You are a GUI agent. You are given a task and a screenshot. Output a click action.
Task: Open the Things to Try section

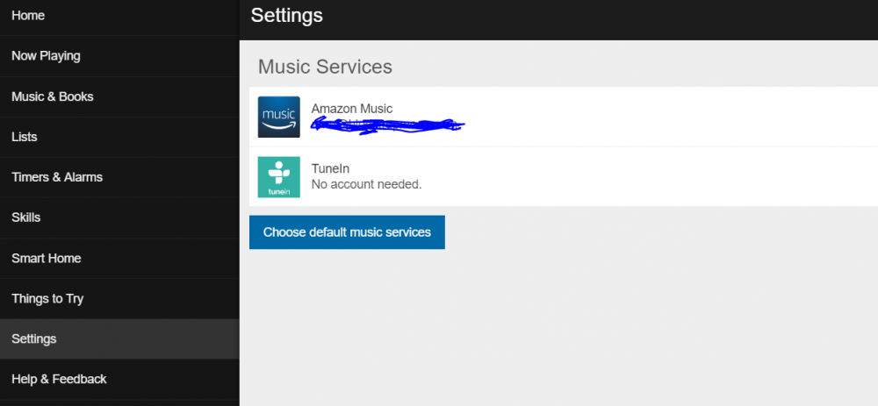[47, 299]
